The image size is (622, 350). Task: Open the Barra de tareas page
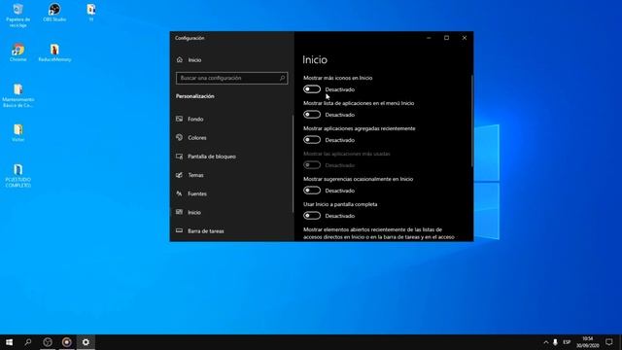click(x=206, y=231)
